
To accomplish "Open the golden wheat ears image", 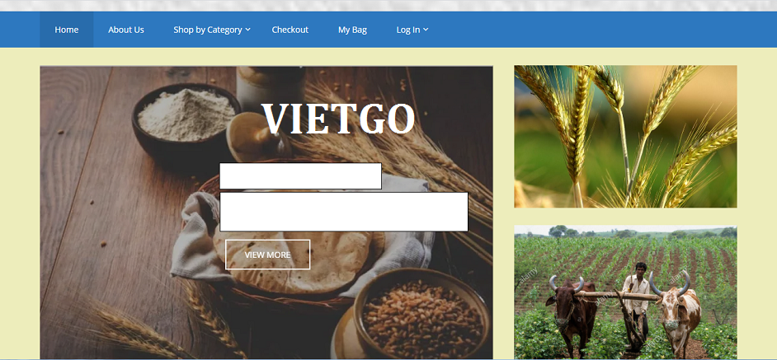I will tap(625, 137).
